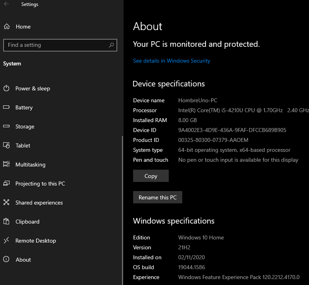Select the Remote Desktop menu entry

[x=36, y=241]
